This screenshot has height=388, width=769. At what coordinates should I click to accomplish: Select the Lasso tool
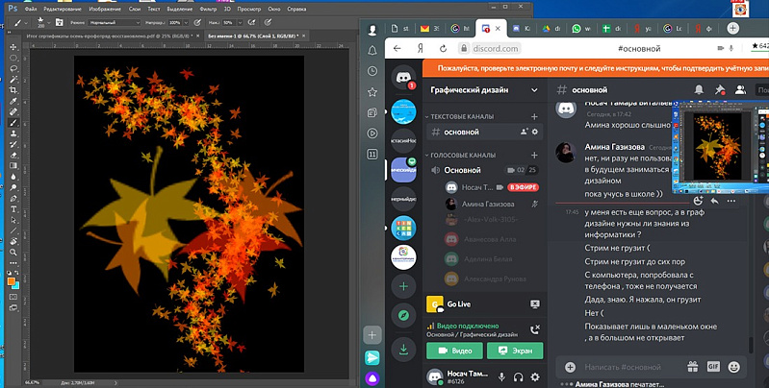(x=13, y=68)
